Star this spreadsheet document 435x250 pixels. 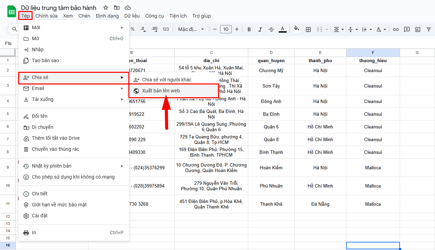pyautogui.click(x=106, y=8)
